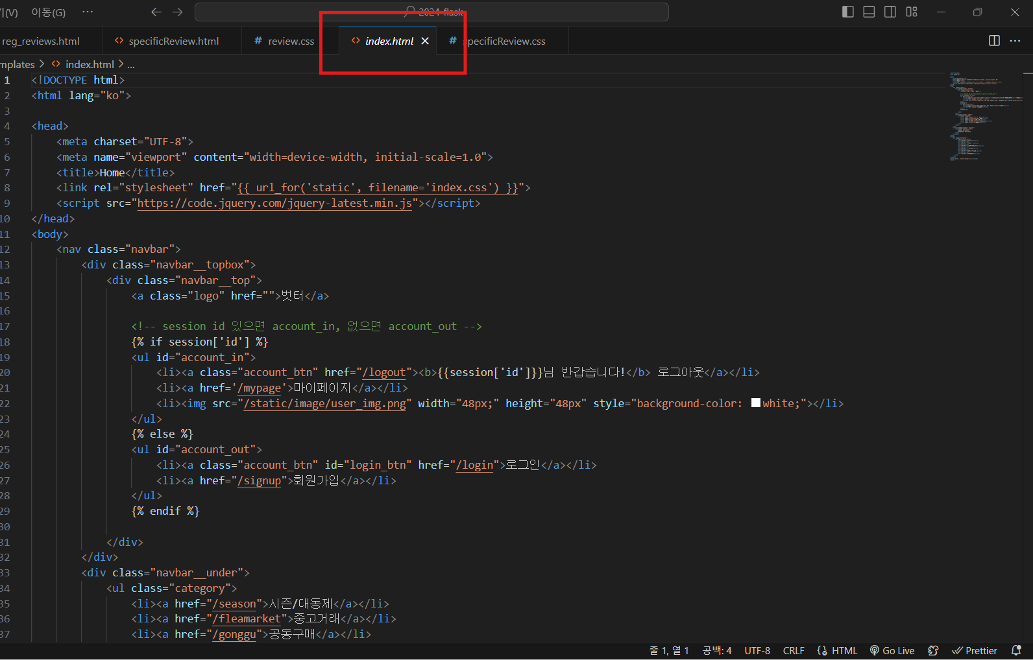Close the index.html tab

(x=425, y=41)
